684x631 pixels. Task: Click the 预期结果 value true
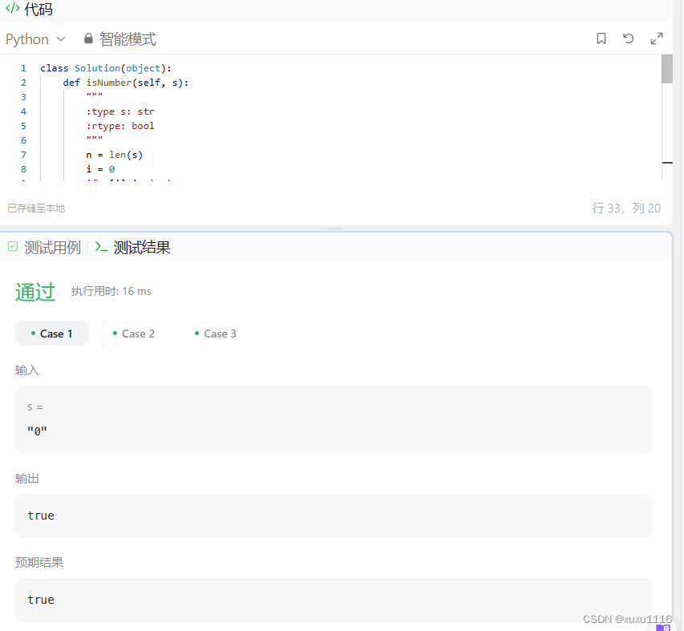click(x=41, y=600)
